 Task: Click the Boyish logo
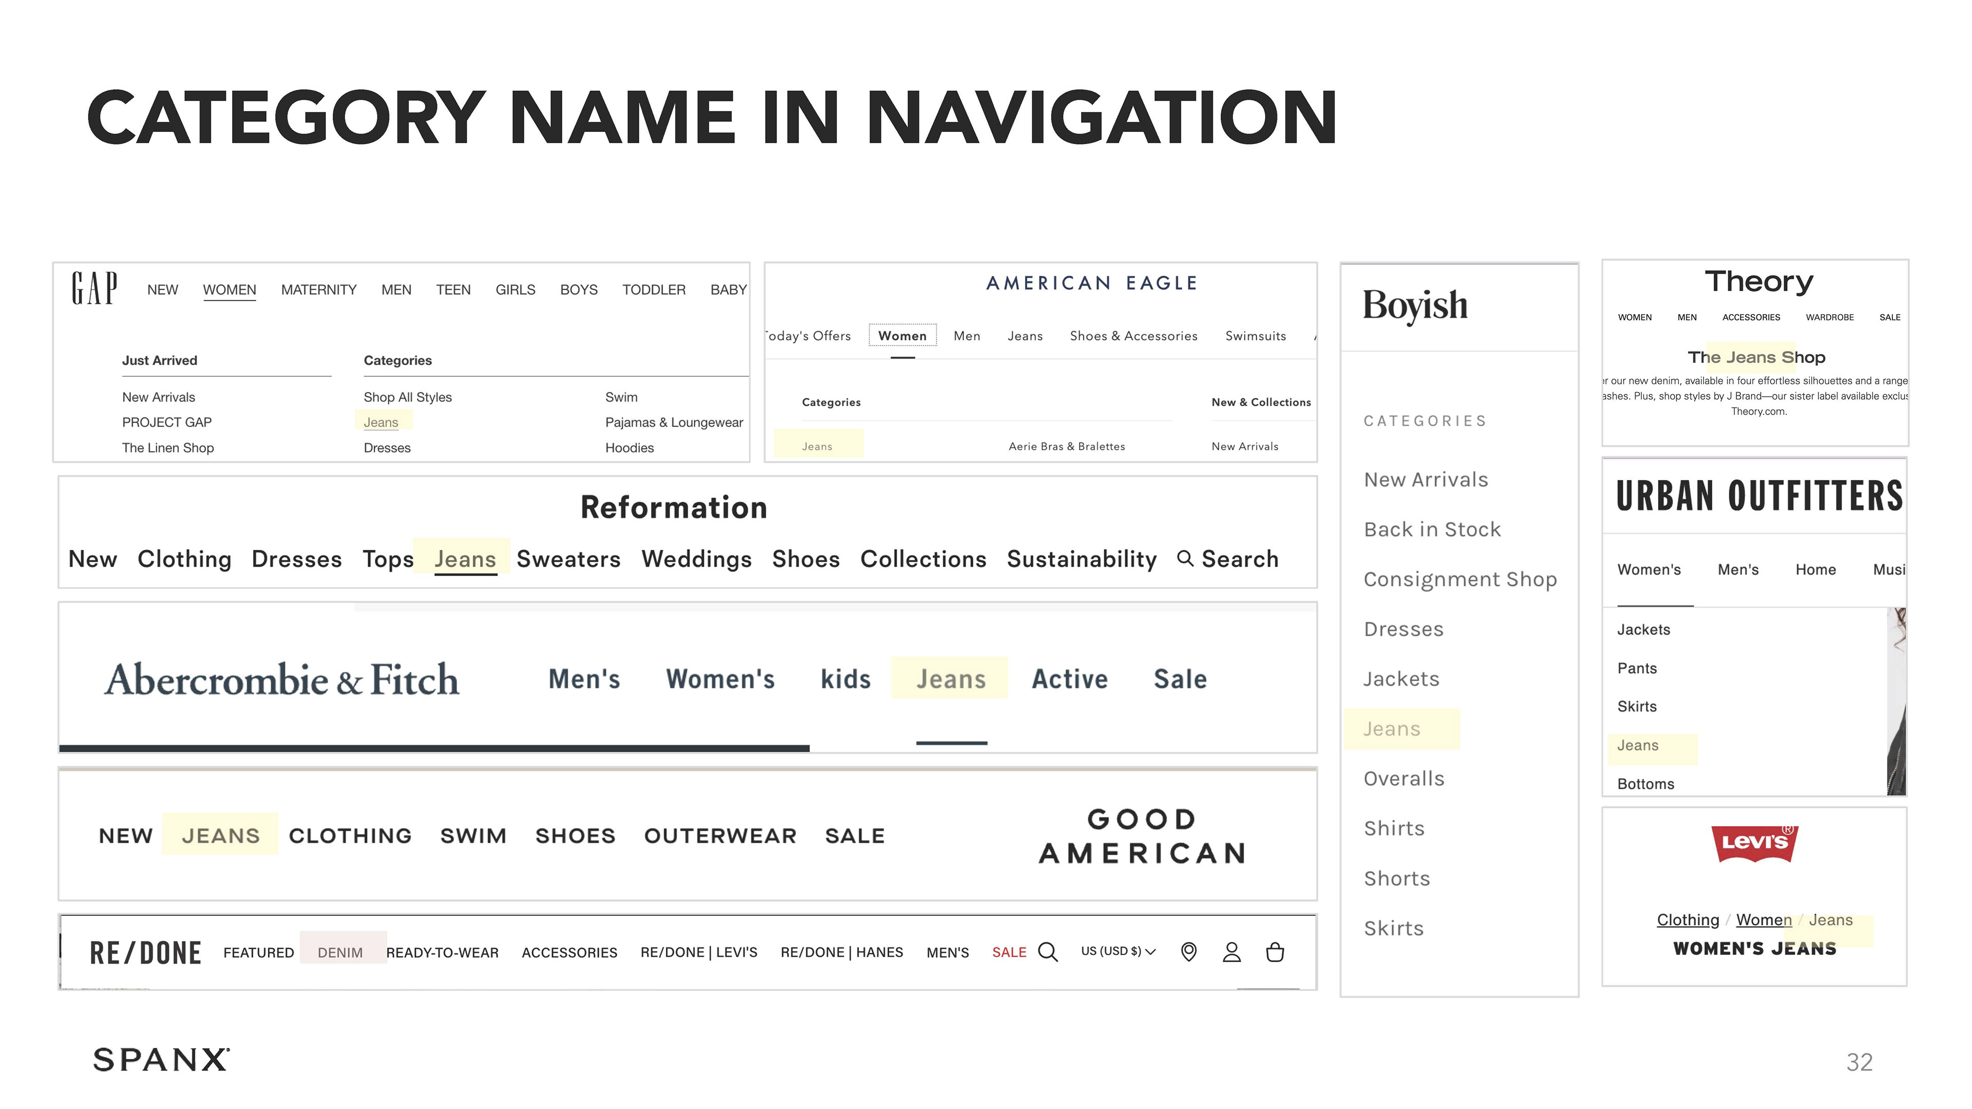(1415, 306)
